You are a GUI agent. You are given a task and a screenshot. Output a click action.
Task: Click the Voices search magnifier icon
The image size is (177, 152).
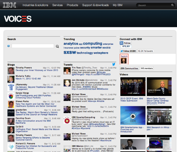(57, 46)
